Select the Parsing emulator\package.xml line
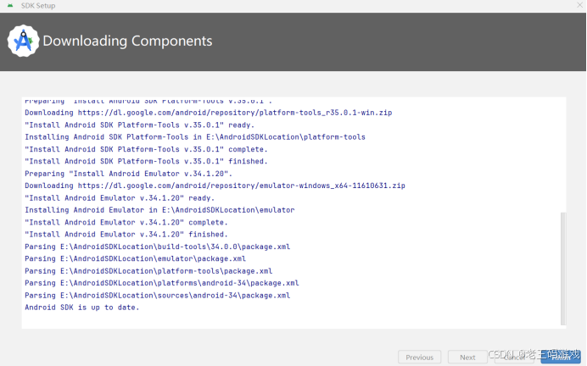Image resolution: width=587 pixels, height=366 pixels. click(135, 258)
